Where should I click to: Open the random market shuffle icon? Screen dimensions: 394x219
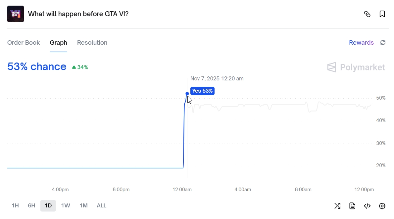pos(337,206)
